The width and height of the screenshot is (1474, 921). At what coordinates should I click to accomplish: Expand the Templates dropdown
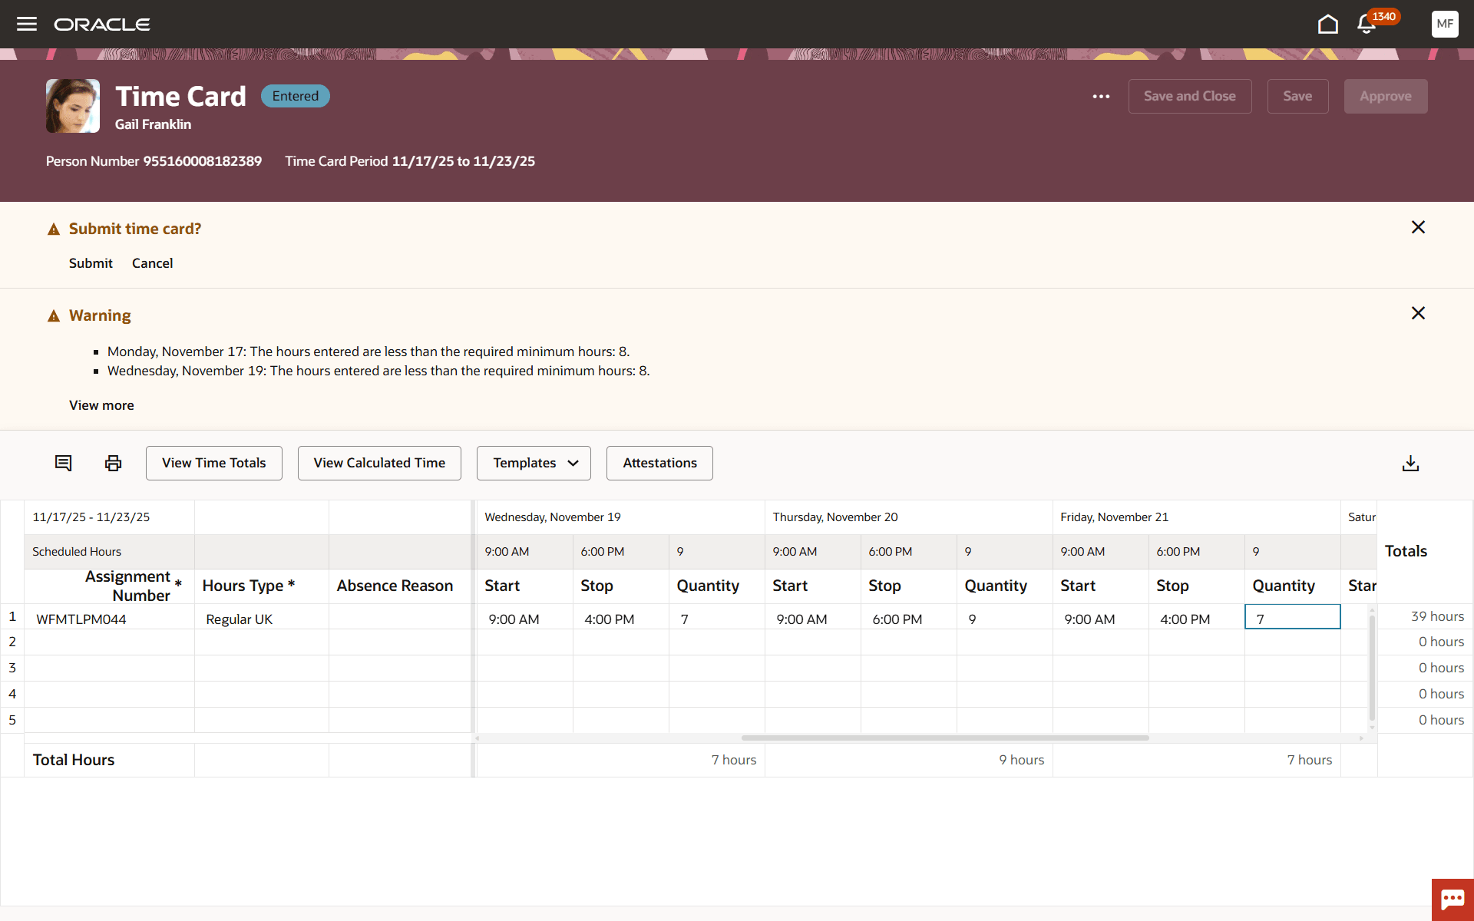pos(534,463)
